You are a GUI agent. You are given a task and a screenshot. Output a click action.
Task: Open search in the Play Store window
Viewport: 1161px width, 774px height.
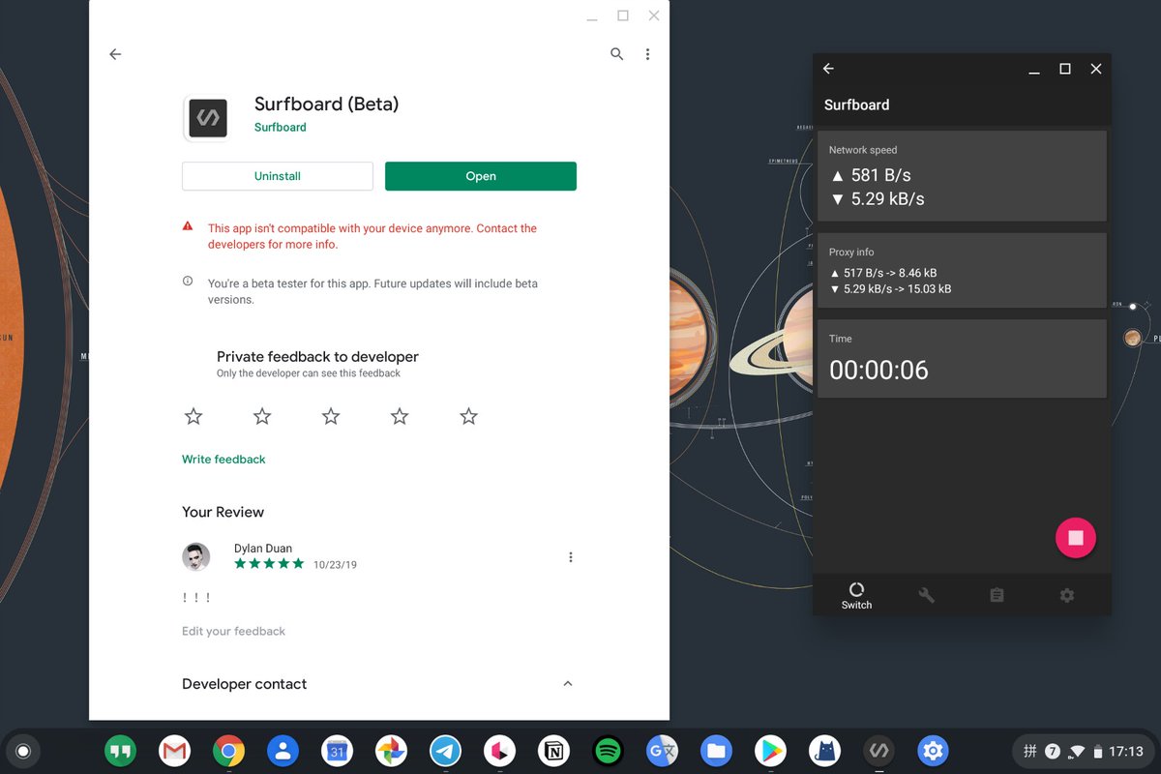pos(616,54)
